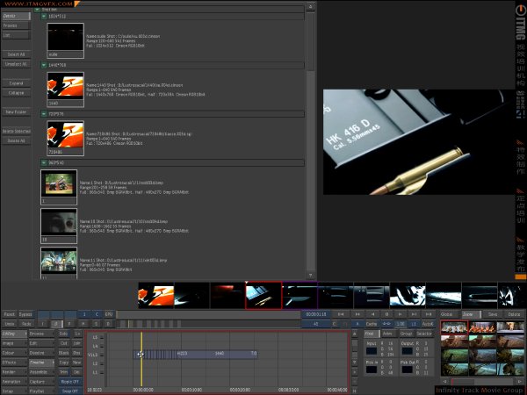Select the gun storyboard thumbnail outlined in red
The height and width of the screenshot is (395, 527).
tap(263, 295)
